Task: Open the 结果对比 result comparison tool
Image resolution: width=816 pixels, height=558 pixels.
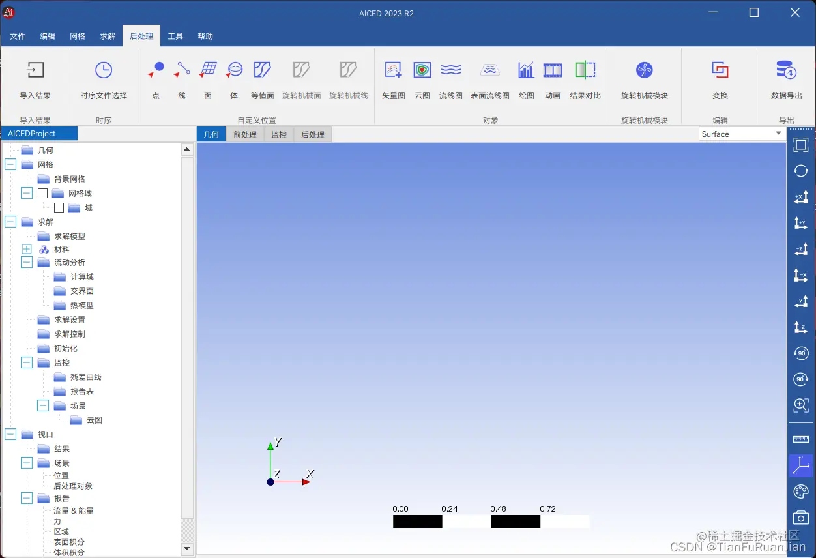Action: [x=585, y=70]
